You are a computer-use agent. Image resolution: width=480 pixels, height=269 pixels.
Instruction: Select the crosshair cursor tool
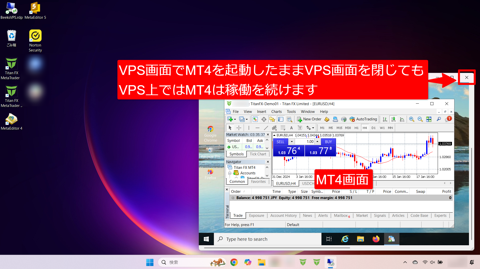pyautogui.click(x=239, y=128)
